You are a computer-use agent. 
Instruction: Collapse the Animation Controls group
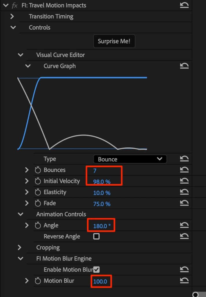20,214
